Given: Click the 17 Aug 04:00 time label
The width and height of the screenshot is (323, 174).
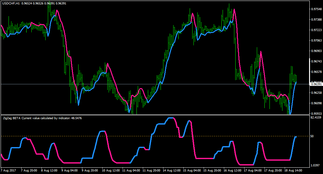Looking at the screenshot, I should click(x=253, y=171).
